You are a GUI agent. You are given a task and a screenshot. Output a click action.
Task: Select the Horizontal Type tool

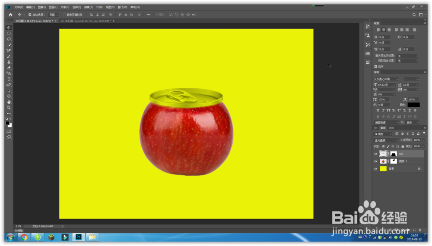(x=9, y=79)
